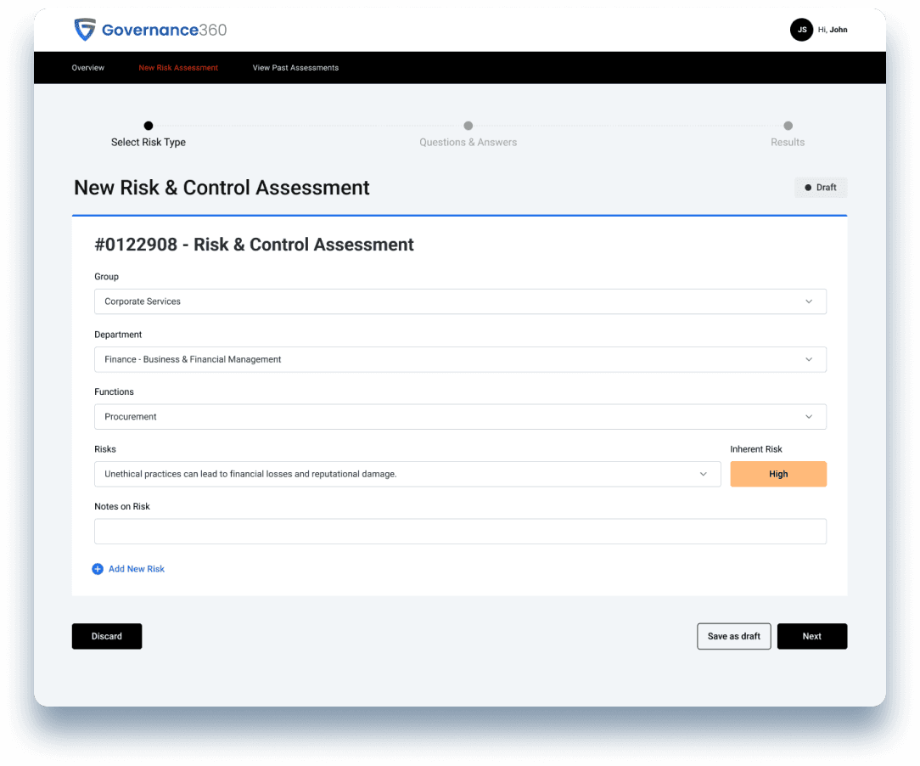Click the Results stepper dot
This screenshot has height=766, width=920.
[788, 125]
